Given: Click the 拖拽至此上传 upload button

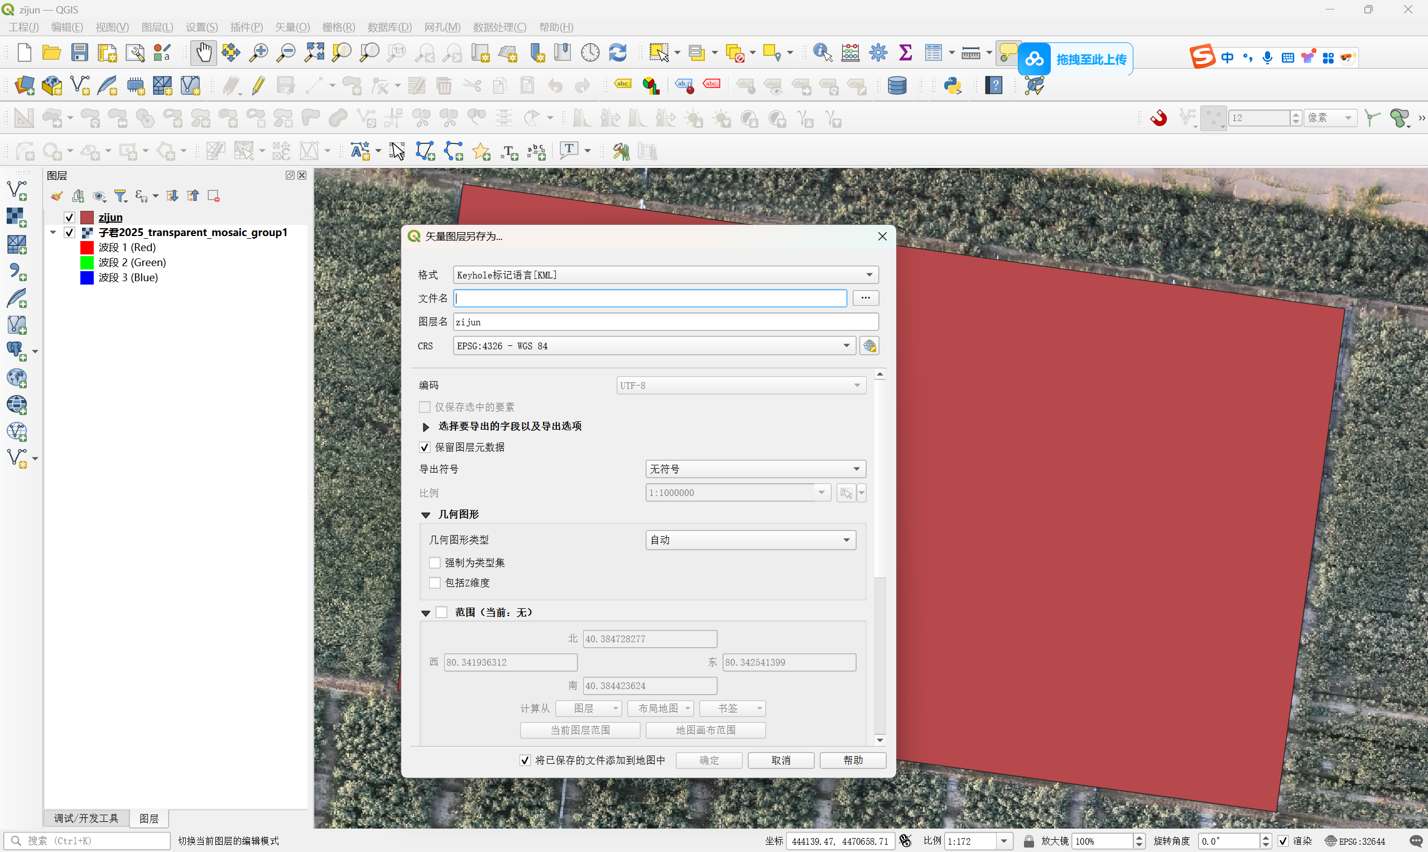Looking at the screenshot, I should point(1075,59).
